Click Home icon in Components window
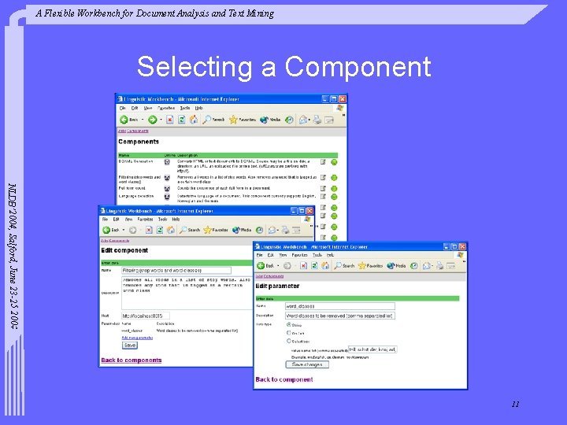Viewport: 567px width, 425px height. click(x=194, y=120)
